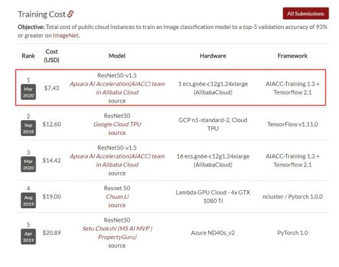Click the Hardware column header
Screen dimensions: 339x267
click(x=213, y=56)
